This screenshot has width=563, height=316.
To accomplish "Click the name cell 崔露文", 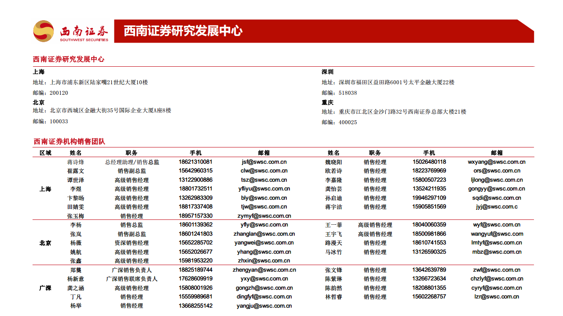I will pos(76,171).
